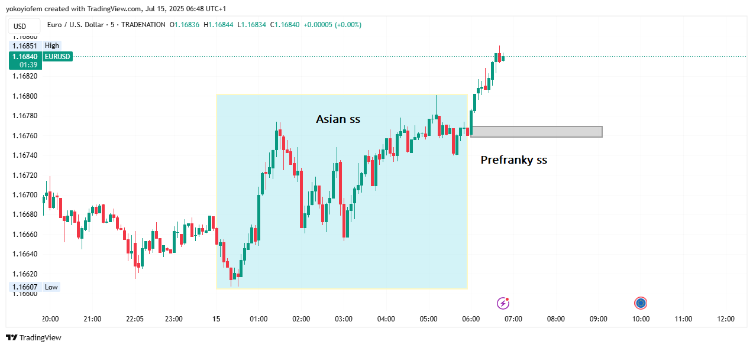Image resolution: width=753 pixels, height=348 pixels.
Task: Click the TradingView logo
Action: [34, 337]
